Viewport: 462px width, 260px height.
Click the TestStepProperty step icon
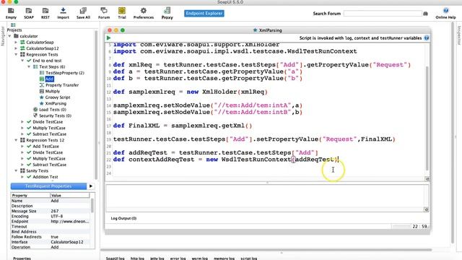[x=42, y=73]
